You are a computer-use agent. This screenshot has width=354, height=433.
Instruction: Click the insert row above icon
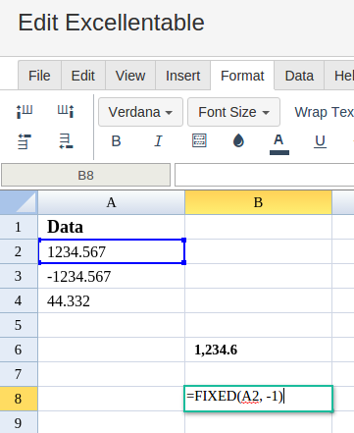tap(25, 141)
